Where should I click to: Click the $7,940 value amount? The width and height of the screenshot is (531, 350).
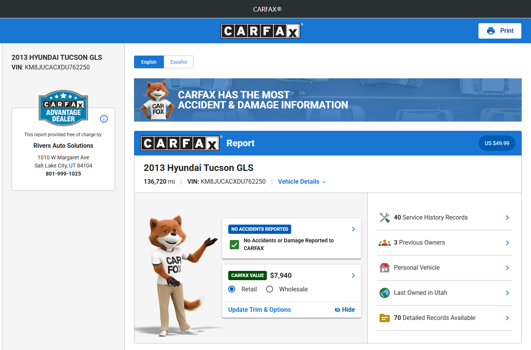pyautogui.click(x=281, y=276)
